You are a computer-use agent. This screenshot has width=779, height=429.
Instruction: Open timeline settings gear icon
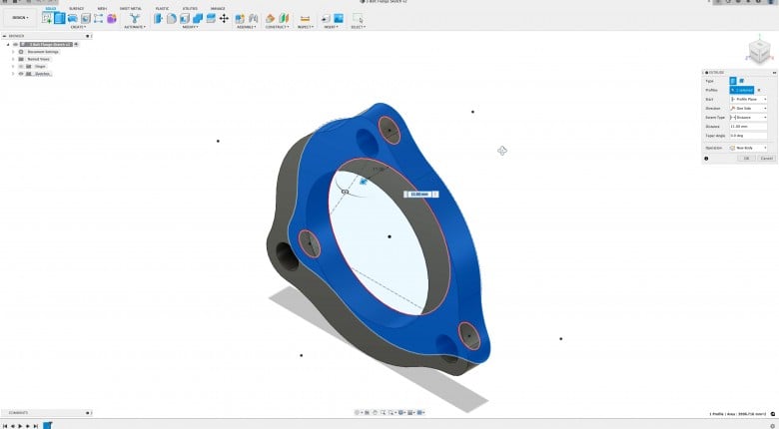773,426
